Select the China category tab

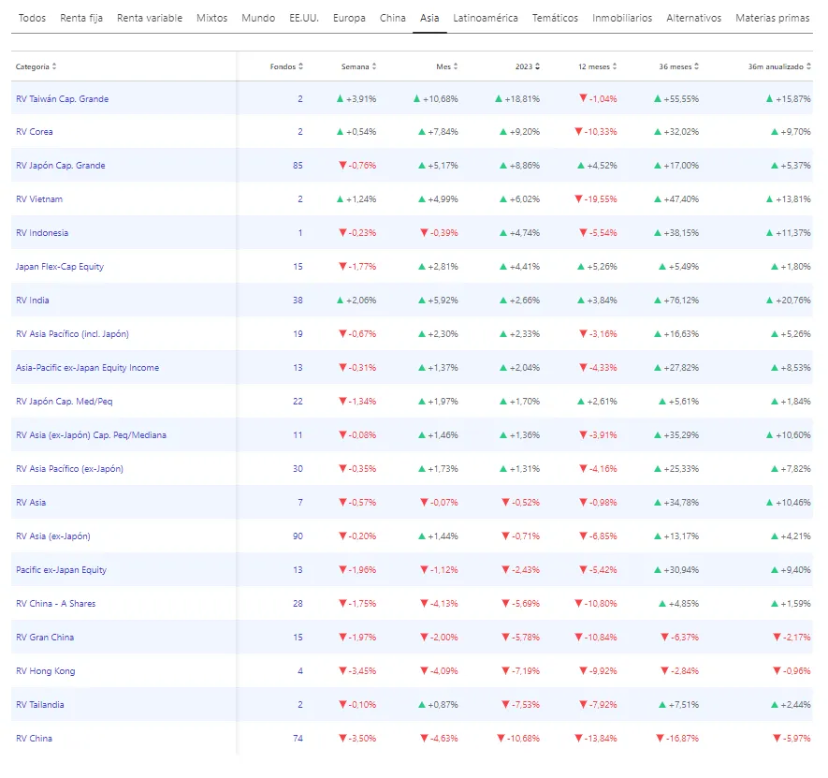pos(393,18)
